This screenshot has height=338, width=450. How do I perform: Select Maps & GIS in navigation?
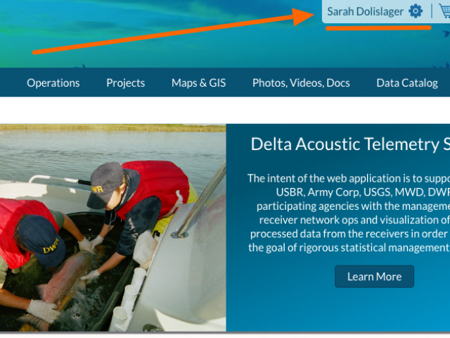(x=198, y=83)
